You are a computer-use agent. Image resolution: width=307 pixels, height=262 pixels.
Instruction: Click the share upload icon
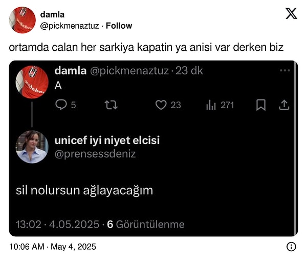click(x=284, y=105)
